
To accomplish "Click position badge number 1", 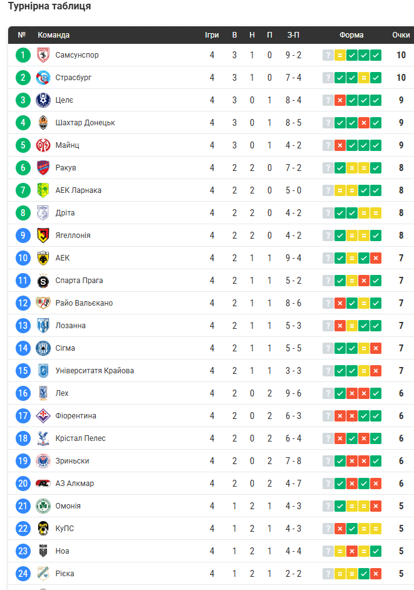I will [23, 55].
